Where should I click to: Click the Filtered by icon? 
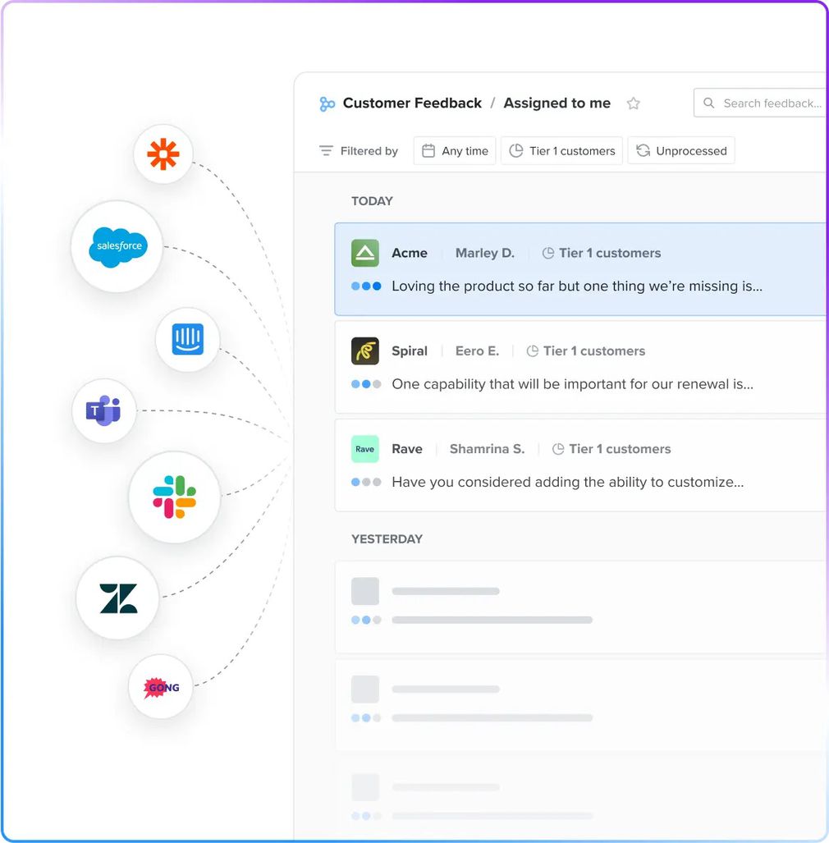point(326,151)
